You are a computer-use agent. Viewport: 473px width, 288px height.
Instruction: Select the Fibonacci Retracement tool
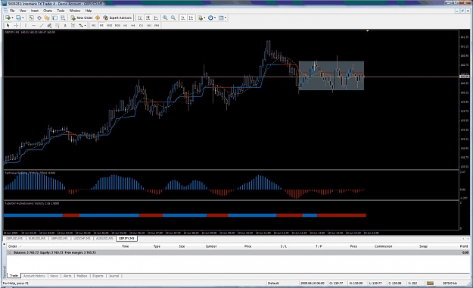click(x=58, y=25)
